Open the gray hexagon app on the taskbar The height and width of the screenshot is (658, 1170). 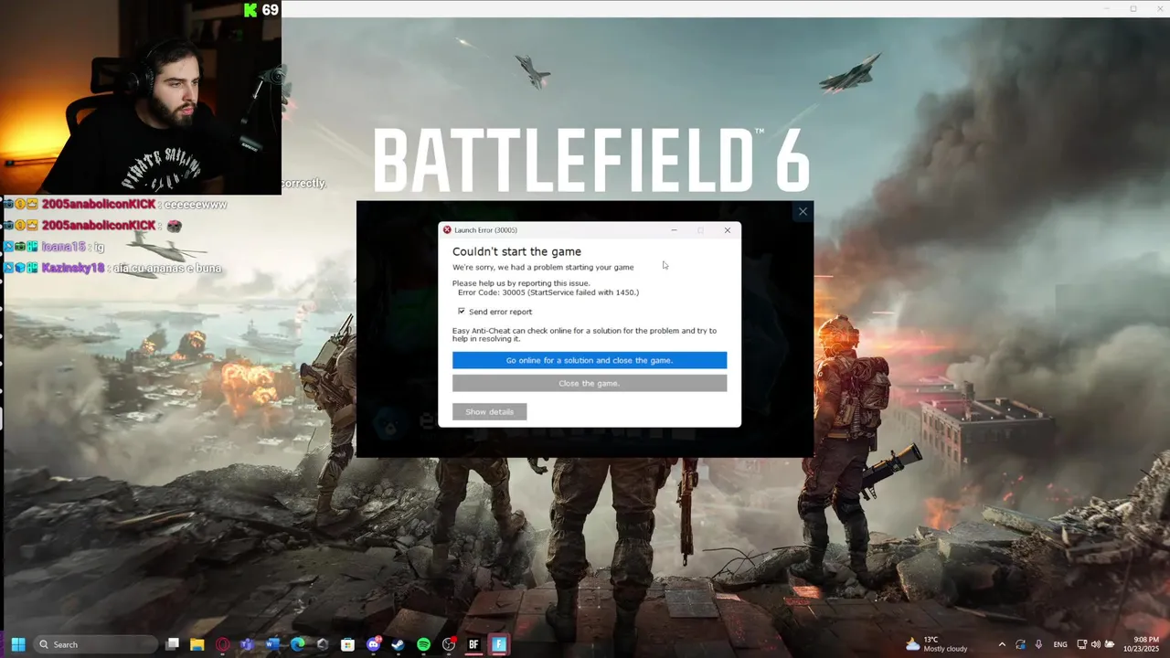pos(323,644)
